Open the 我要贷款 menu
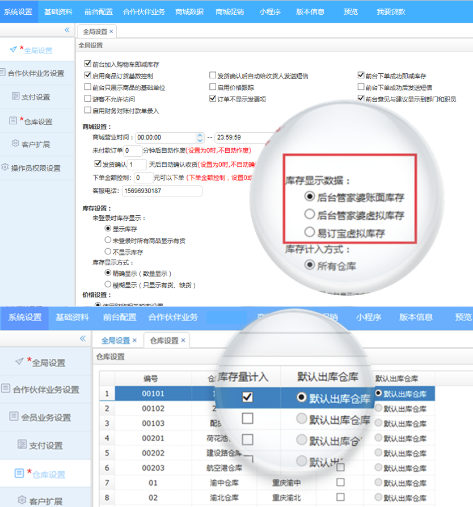Screen dimensions: 473x507 click(x=391, y=12)
